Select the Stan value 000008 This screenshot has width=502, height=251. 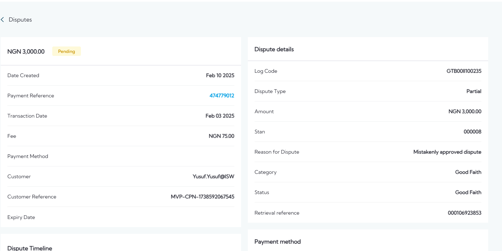(472, 132)
